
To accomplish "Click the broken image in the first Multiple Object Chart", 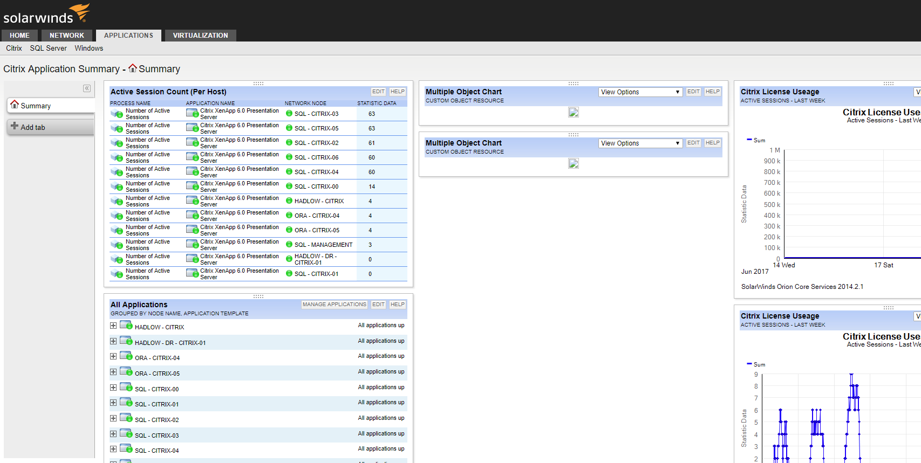I will (x=574, y=112).
